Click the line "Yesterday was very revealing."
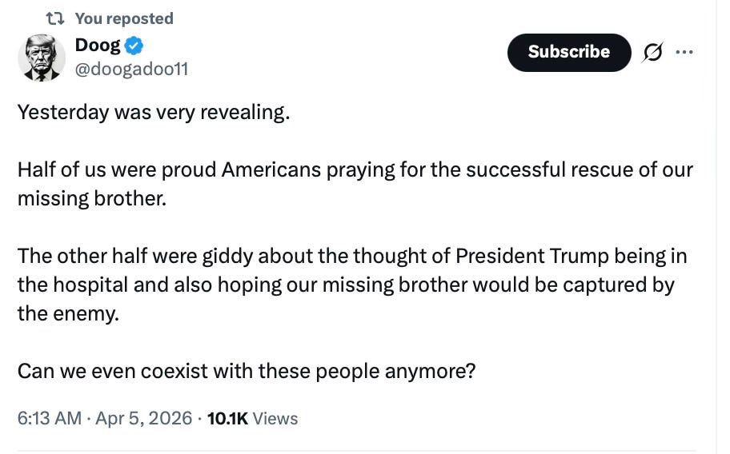Viewport: 730px width, 454px height. click(153, 112)
